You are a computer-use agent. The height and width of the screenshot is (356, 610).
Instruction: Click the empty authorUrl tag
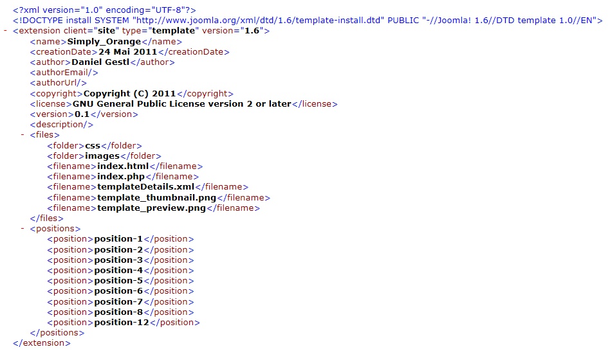[x=59, y=83]
